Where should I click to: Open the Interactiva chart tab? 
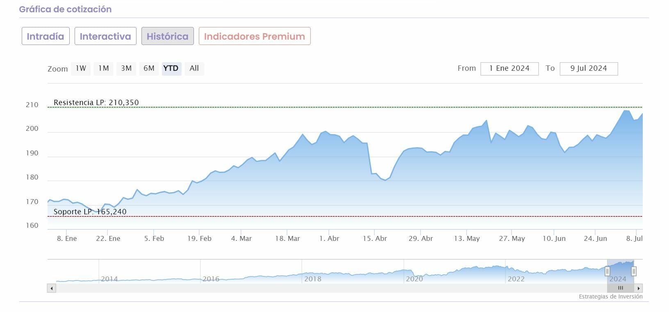pos(105,36)
